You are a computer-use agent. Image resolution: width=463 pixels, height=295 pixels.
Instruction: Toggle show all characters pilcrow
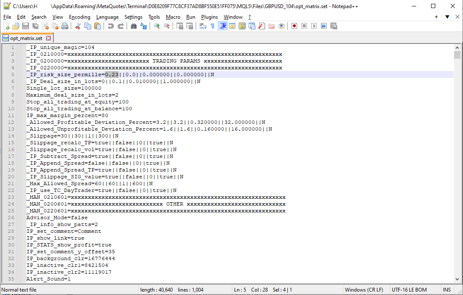pyautogui.click(x=212, y=26)
